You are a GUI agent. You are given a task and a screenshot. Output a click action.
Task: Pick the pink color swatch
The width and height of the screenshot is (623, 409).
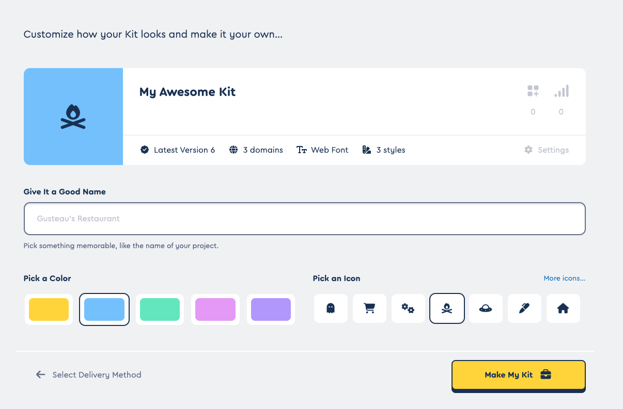(215, 309)
